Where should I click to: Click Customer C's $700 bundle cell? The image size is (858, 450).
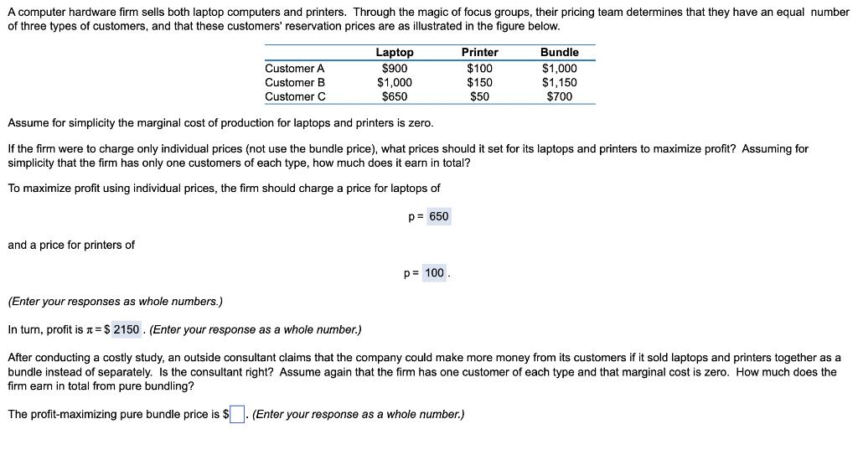coord(559,96)
